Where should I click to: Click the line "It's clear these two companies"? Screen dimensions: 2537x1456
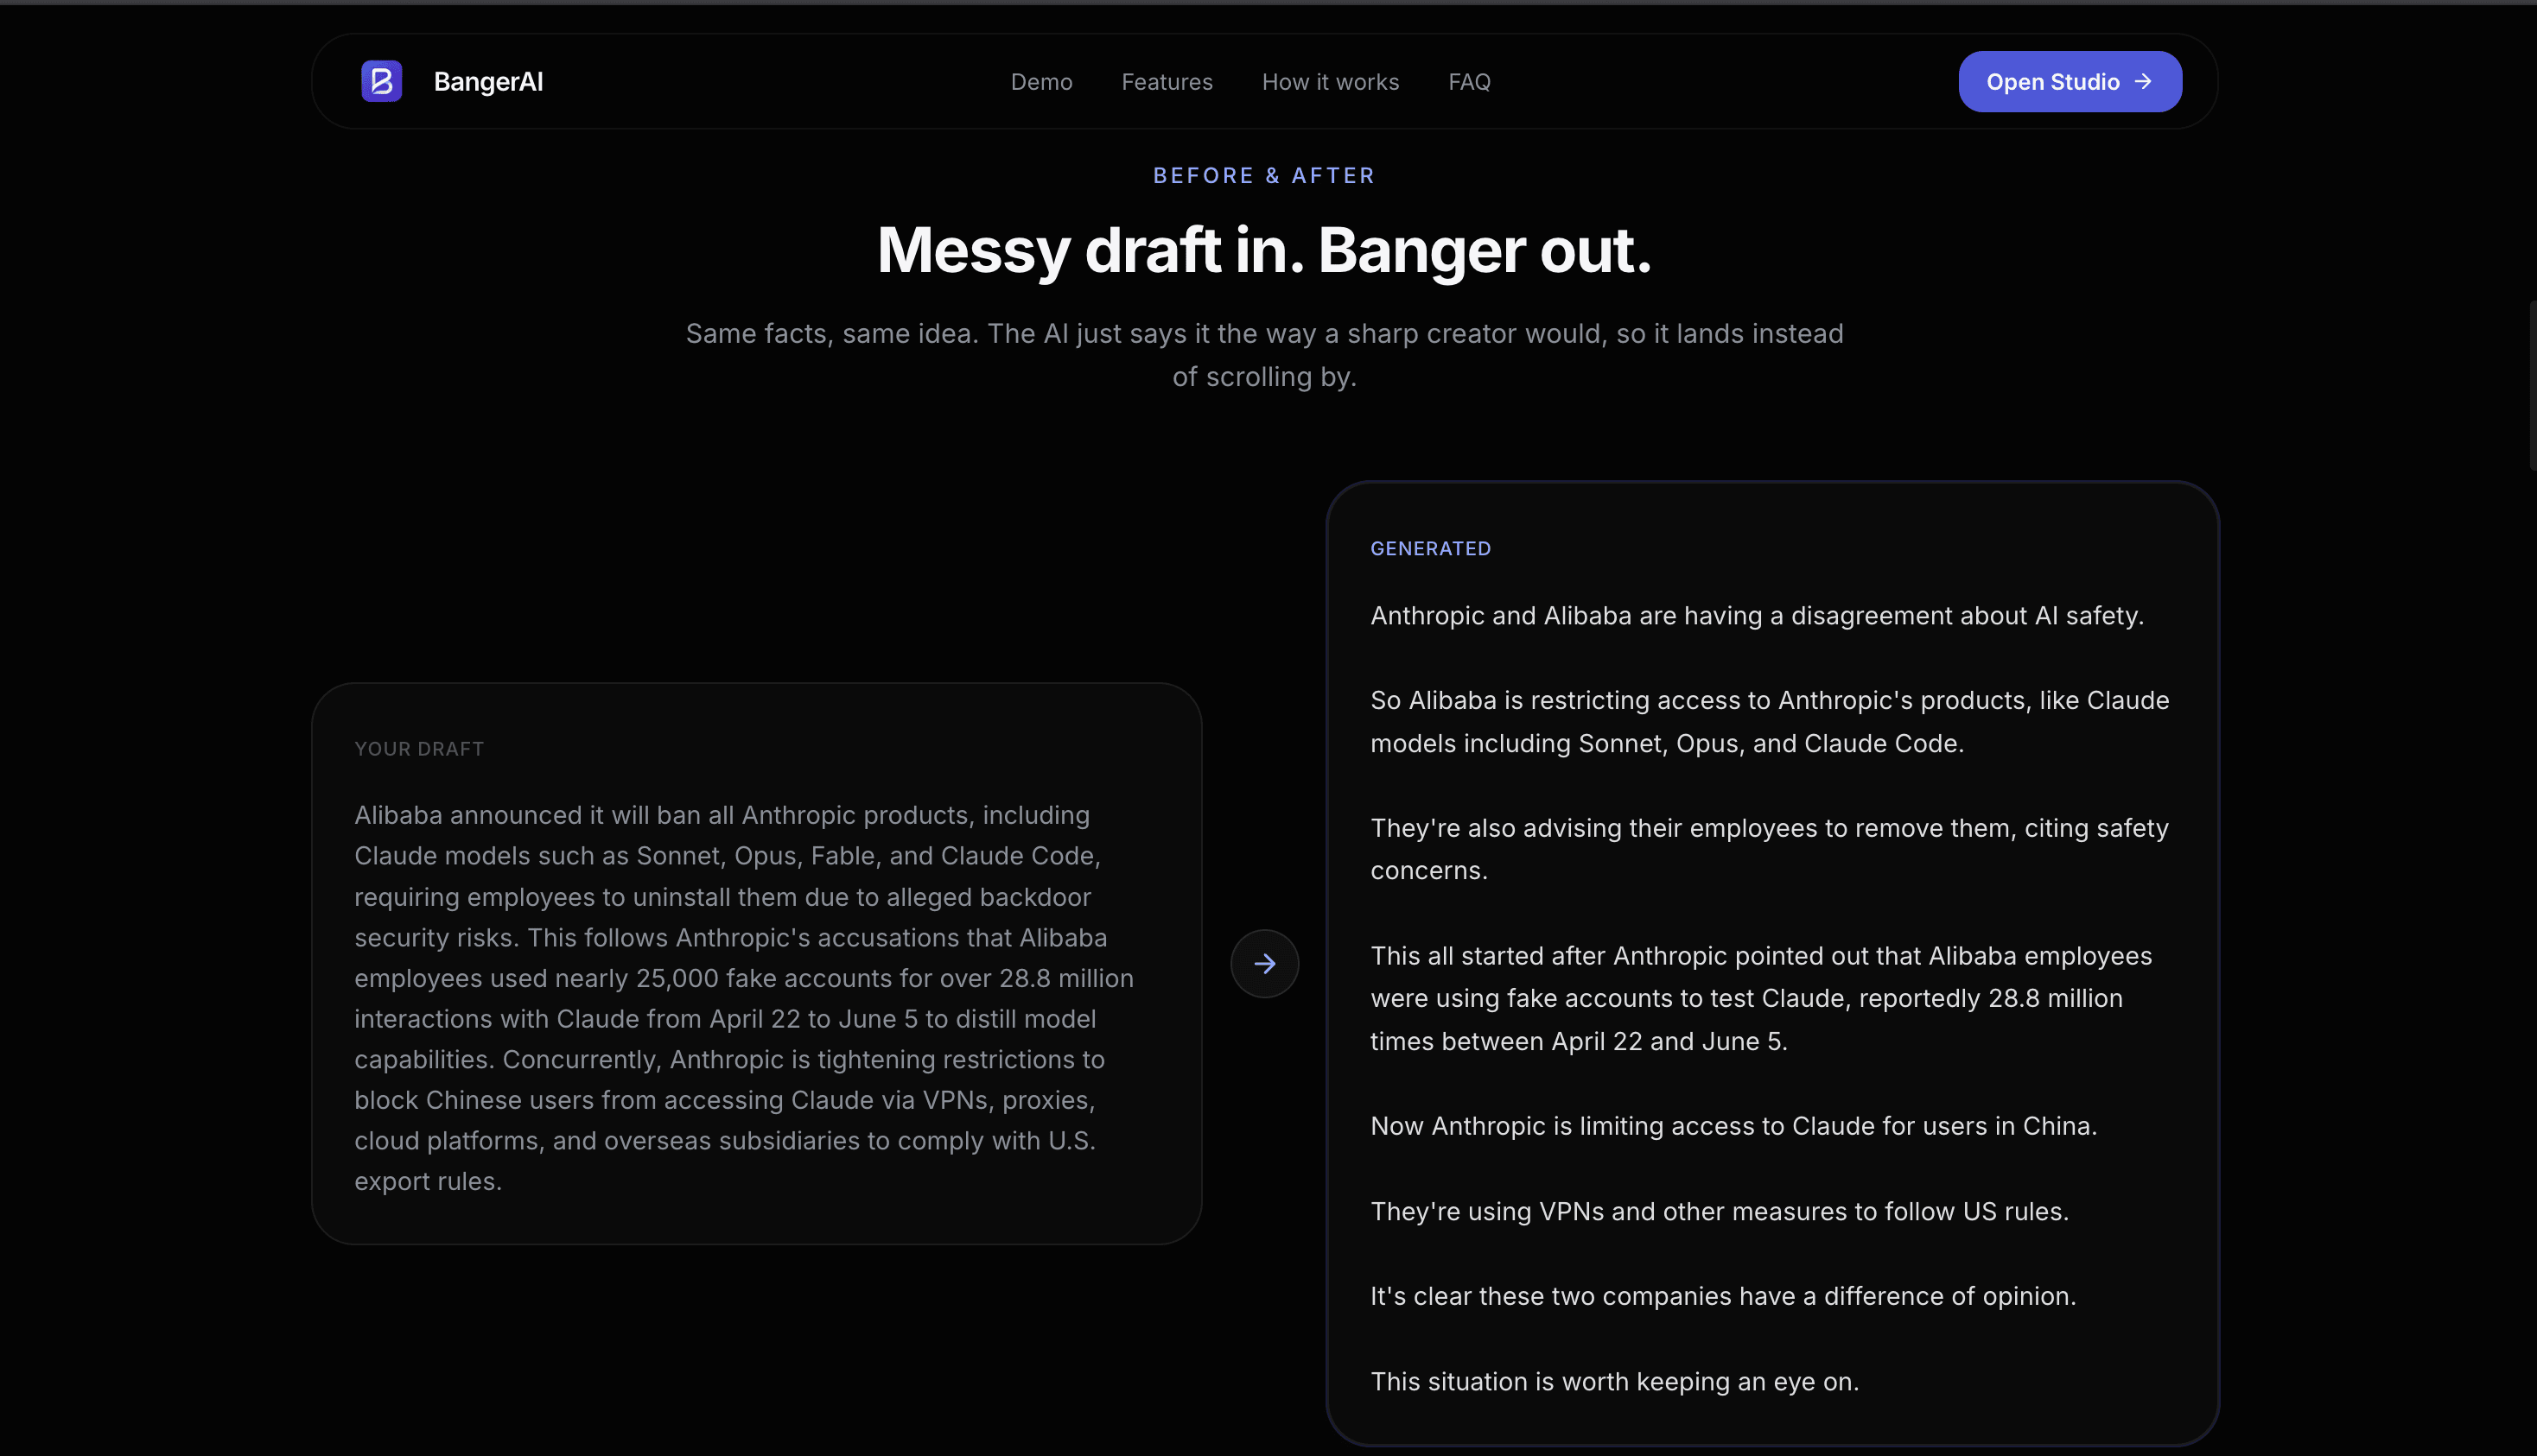[1724, 1296]
